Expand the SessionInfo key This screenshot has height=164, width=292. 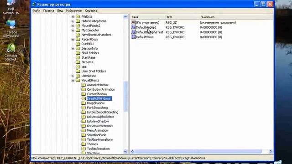tap(73, 49)
